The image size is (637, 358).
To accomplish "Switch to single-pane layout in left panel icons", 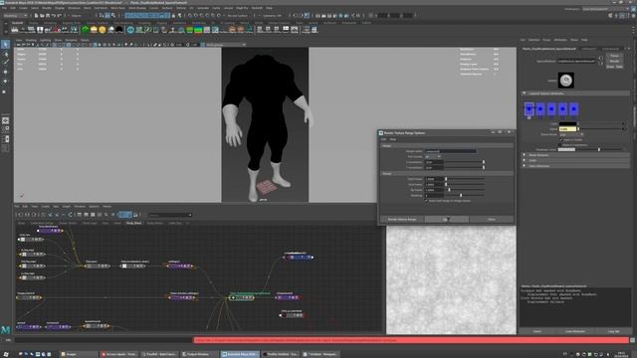I will coord(5,120).
